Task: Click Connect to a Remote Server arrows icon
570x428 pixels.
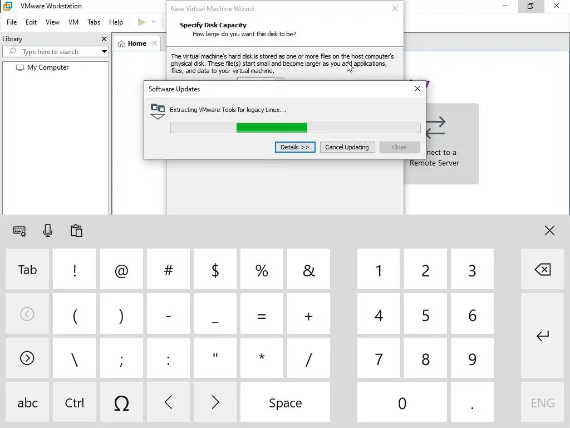Action: click(x=435, y=128)
